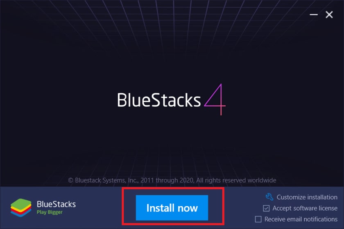Screen dimensions: 344x229
Task: Click the BlueStacks brand name beside the logo
Action: click(57, 204)
